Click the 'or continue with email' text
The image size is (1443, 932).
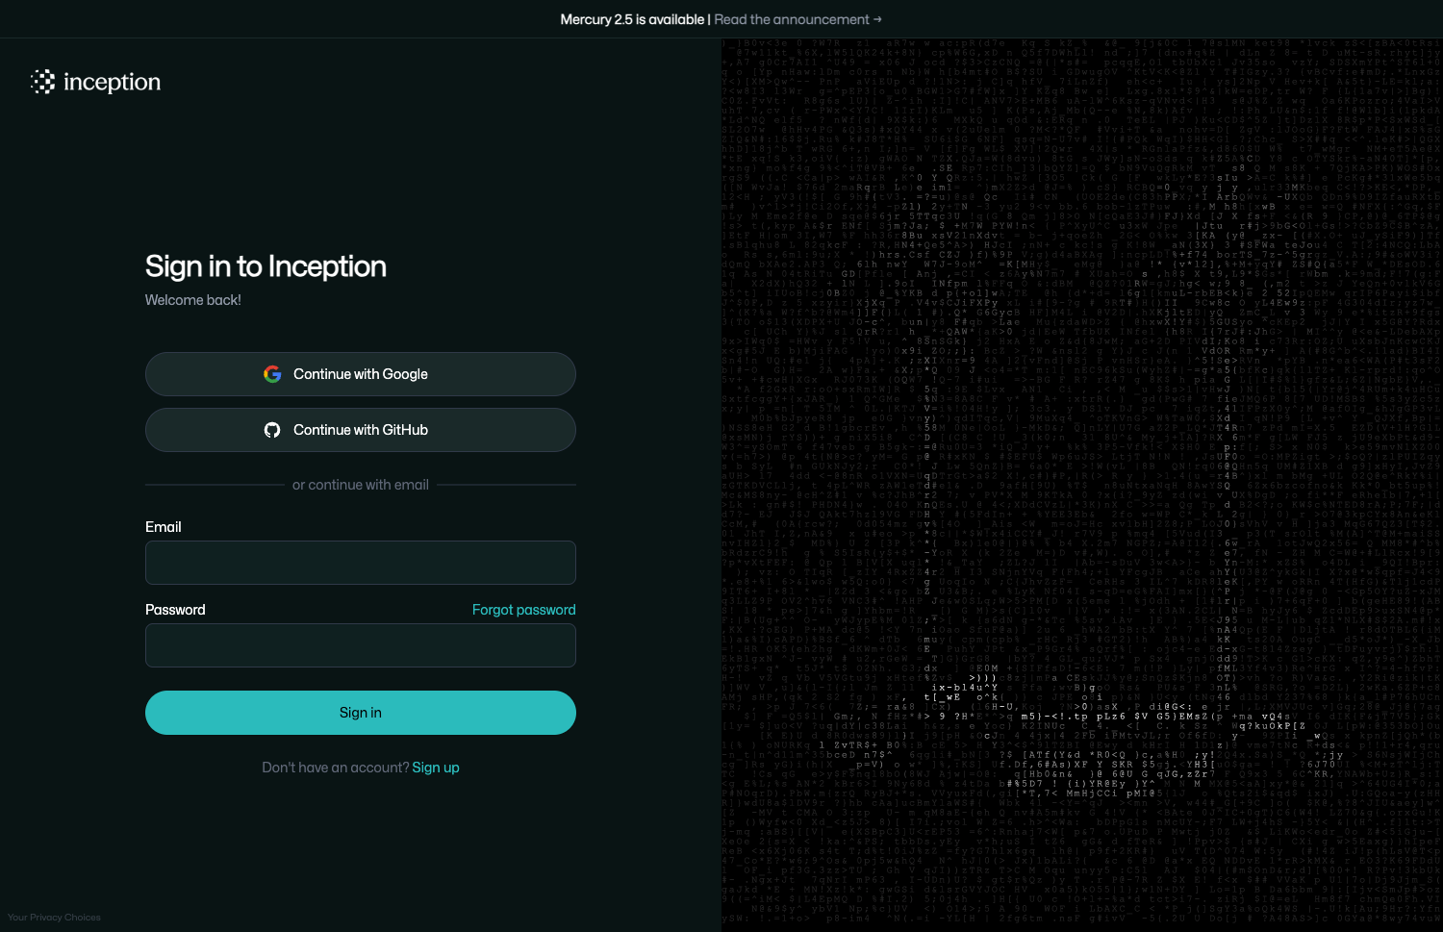pos(361,485)
